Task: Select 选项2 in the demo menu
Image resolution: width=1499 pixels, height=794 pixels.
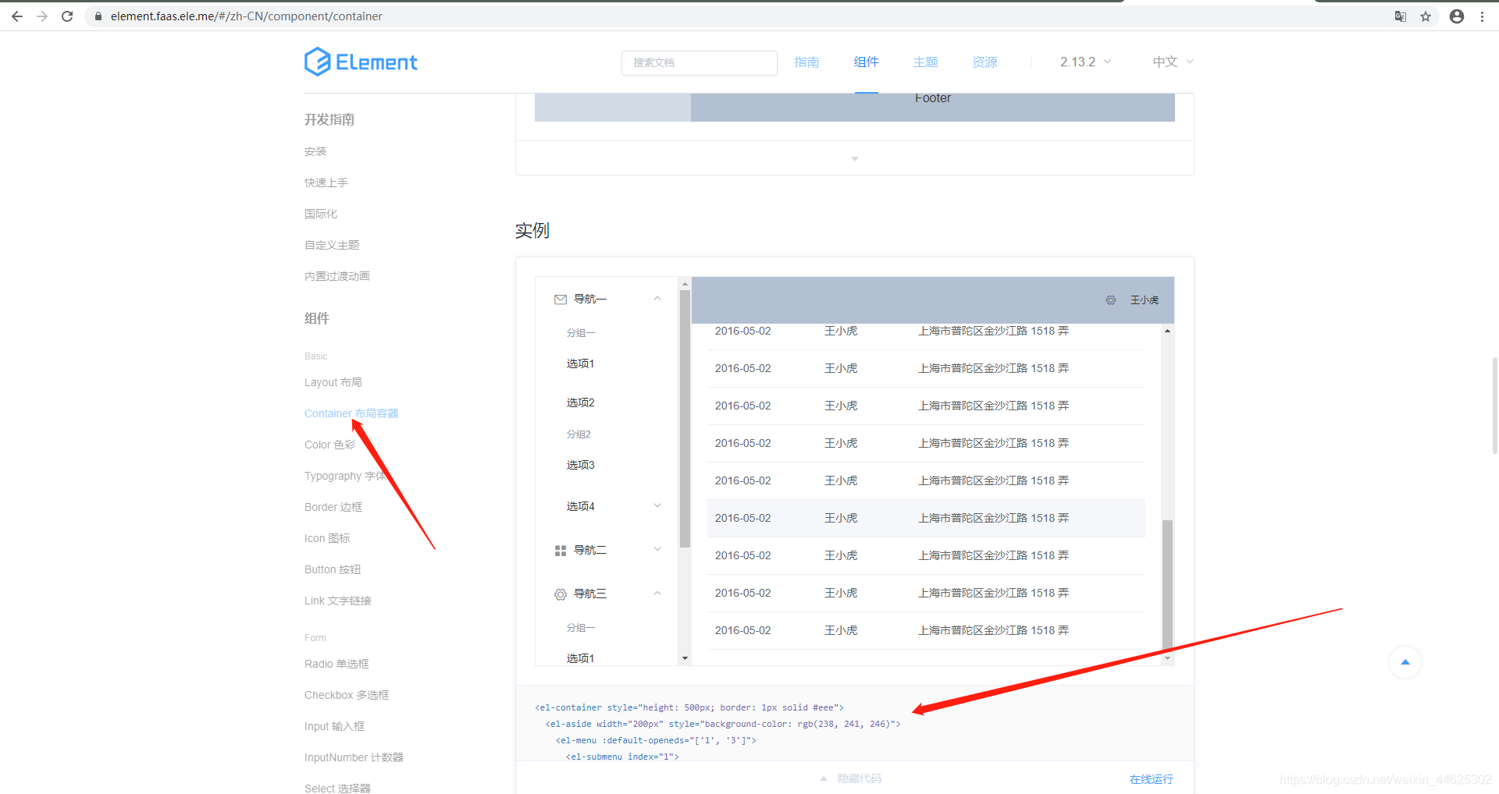Action: [580, 402]
